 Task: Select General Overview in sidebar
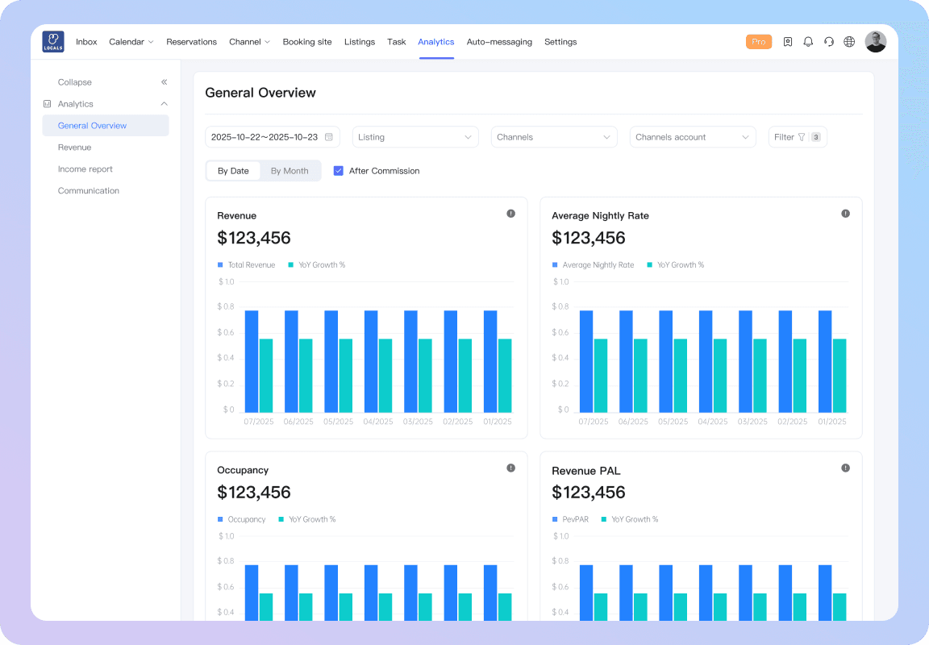106,126
